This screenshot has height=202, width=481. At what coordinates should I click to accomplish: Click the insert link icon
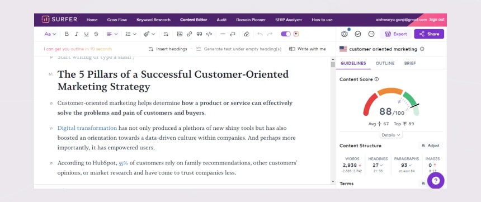coord(189,34)
